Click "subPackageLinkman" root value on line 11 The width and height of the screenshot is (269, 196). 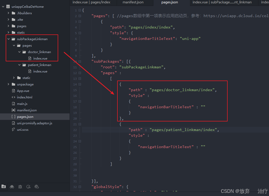coord(141,67)
